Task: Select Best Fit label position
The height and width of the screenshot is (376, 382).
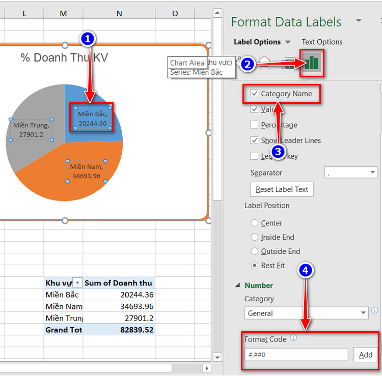Action: (254, 266)
